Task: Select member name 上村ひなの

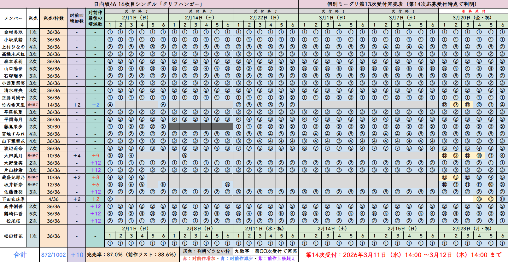Action: [13, 47]
